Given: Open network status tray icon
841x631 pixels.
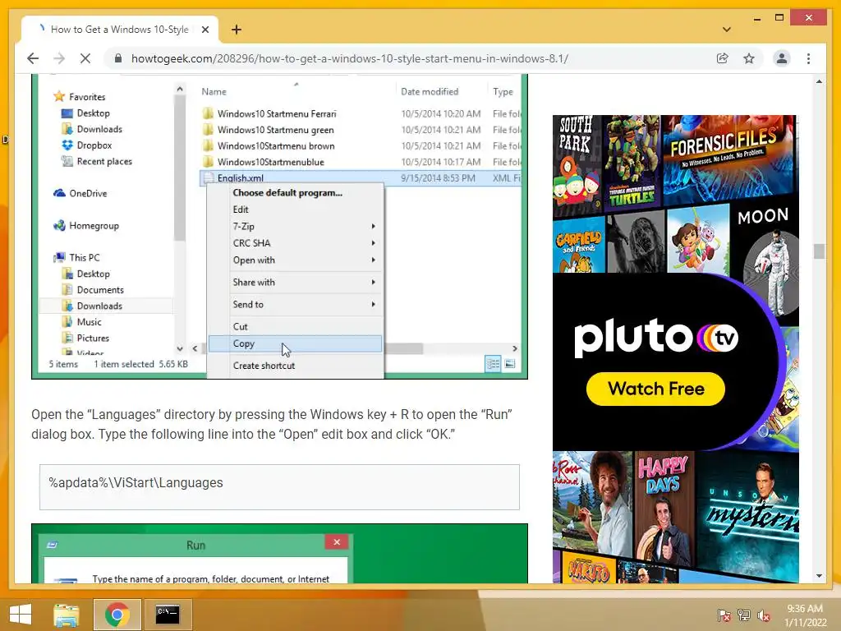Looking at the screenshot, I should click(744, 615).
